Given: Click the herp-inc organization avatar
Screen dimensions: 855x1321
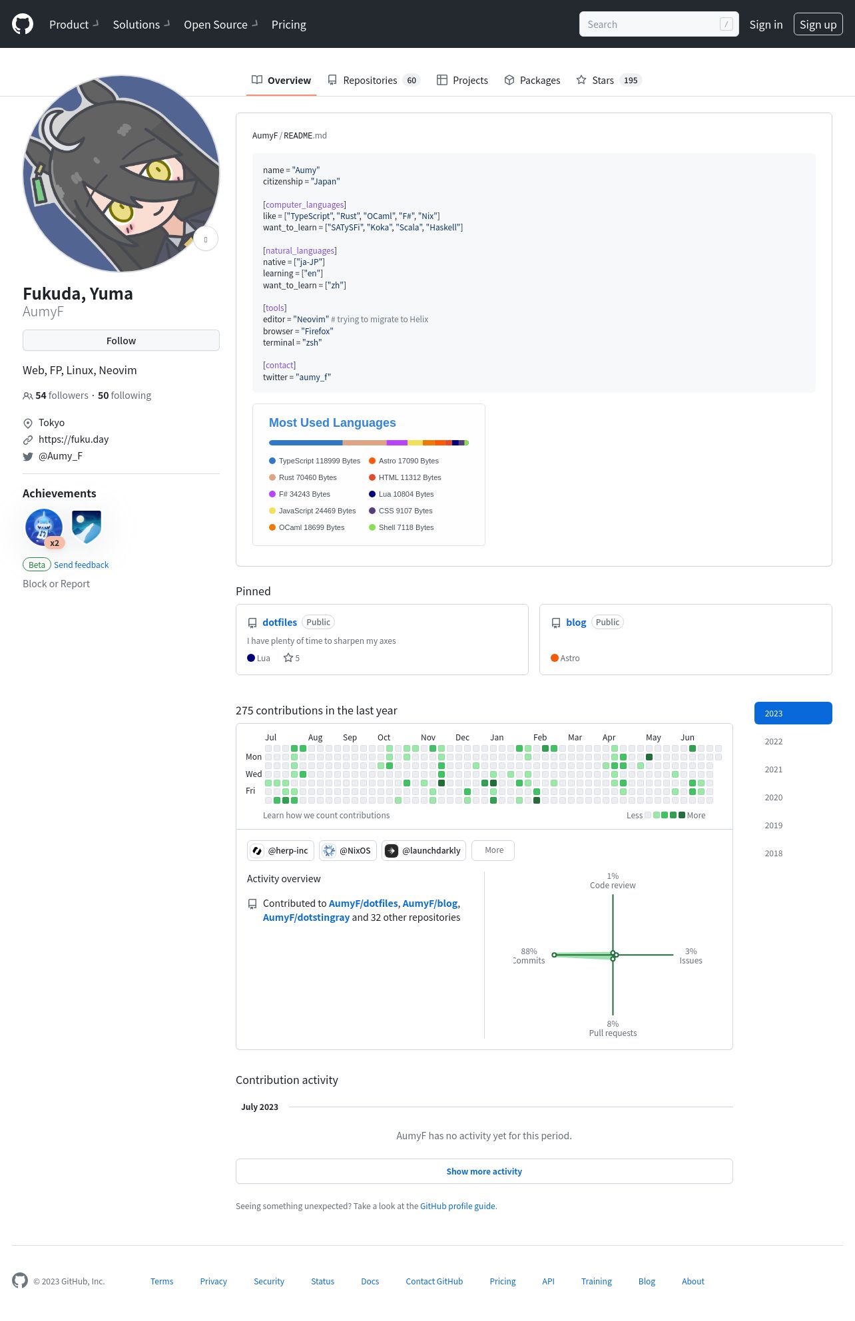Looking at the screenshot, I should tap(257, 850).
